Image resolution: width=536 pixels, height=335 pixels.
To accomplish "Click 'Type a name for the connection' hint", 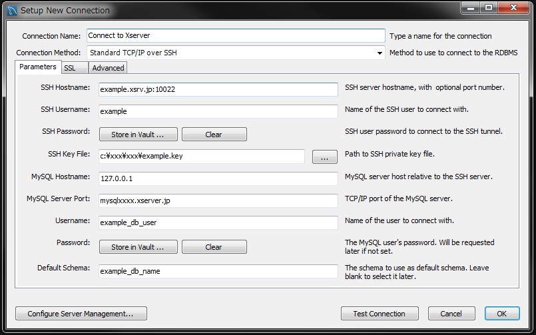I will coord(441,36).
